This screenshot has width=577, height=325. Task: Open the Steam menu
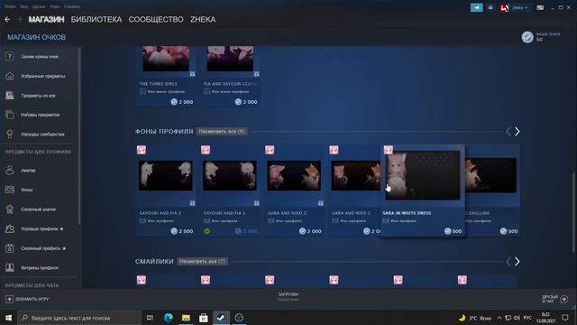[10, 6]
